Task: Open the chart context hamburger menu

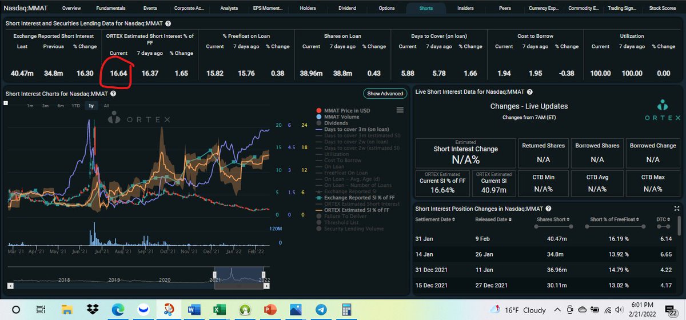Action: 400,110
